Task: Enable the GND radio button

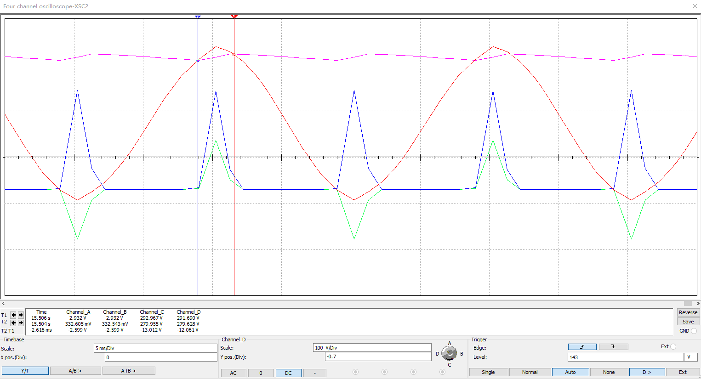Action: [694, 331]
